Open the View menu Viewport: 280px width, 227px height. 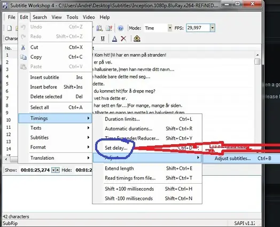(x=57, y=17)
